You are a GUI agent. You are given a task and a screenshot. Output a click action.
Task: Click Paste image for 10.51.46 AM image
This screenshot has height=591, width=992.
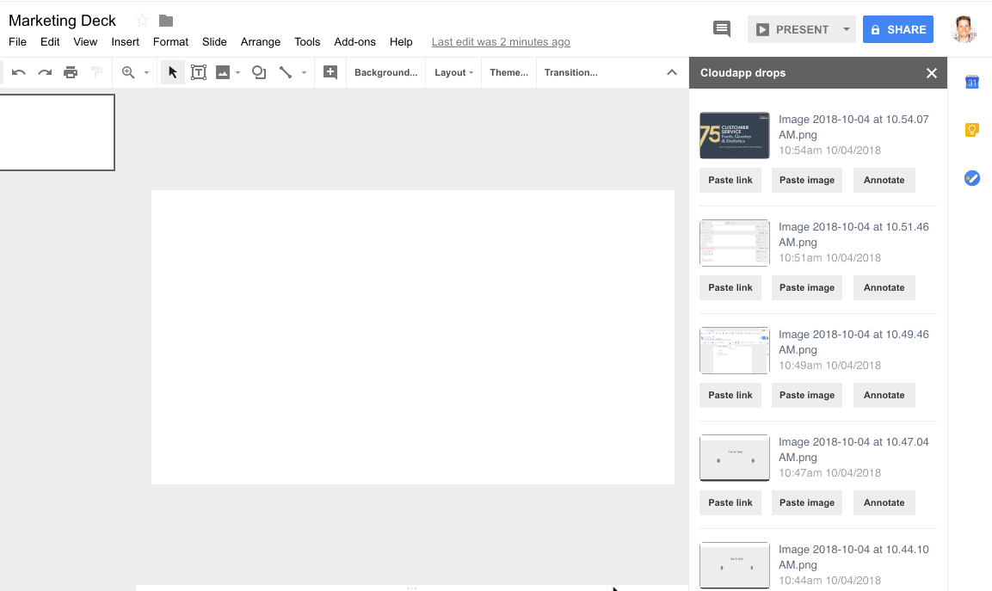pyautogui.click(x=807, y=287)
